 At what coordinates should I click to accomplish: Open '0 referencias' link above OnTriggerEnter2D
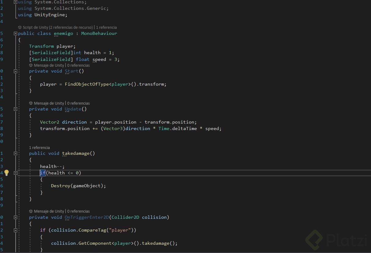coord(79,211)
